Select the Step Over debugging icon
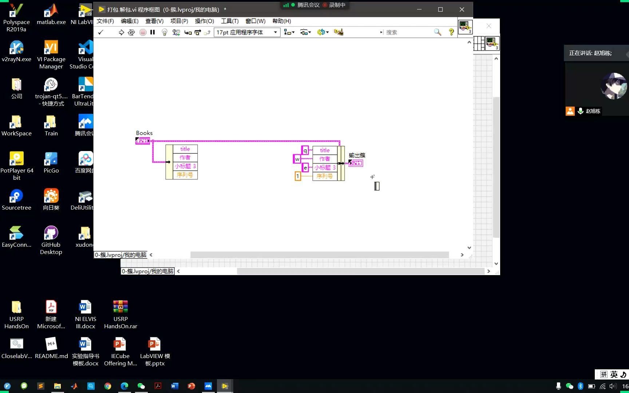The width and height of the screenshot is (629, 393). (197, 32)
